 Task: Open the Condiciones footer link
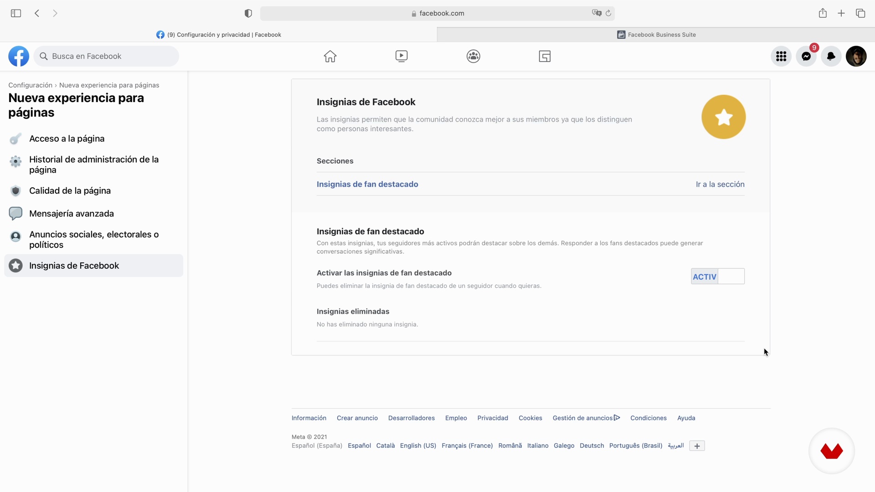click(x=649, y=418)
